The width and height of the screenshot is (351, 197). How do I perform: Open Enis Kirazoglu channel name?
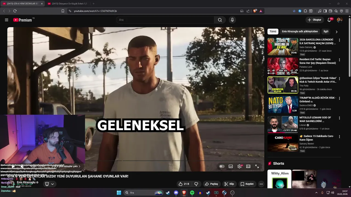[x=26, y=182]
